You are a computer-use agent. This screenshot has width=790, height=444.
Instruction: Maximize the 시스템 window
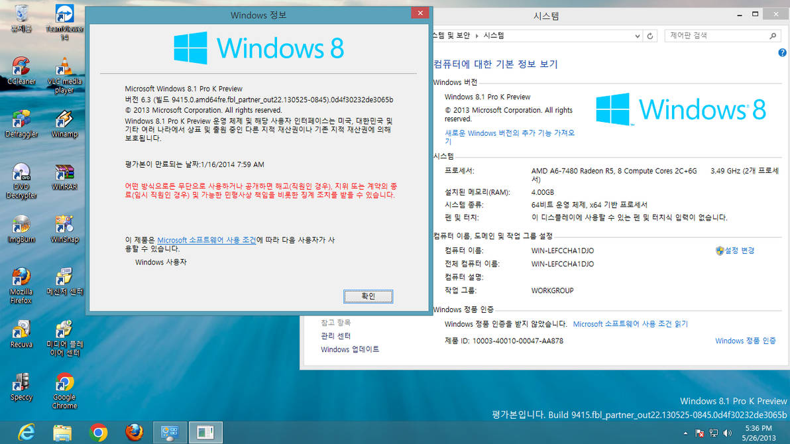tap(755, 14)
